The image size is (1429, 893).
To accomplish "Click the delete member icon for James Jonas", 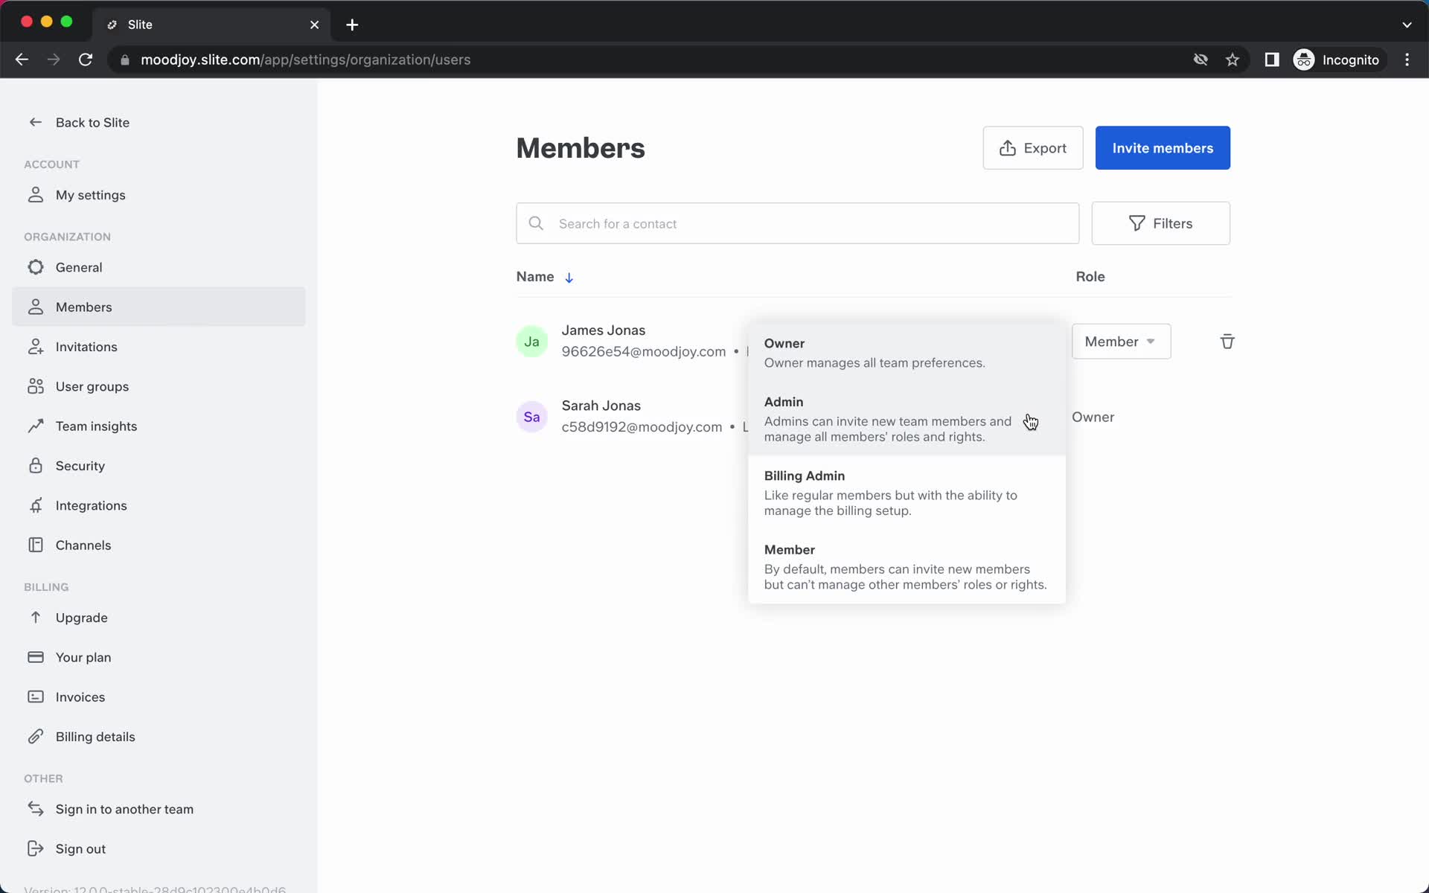I will (1227, 341).
